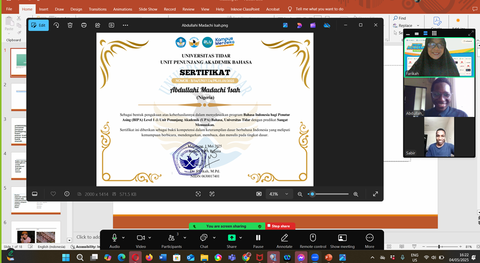This screenshot has width=480, height=263.
Task: Switch to the Transitions ribbon tab
Action: 98,9
